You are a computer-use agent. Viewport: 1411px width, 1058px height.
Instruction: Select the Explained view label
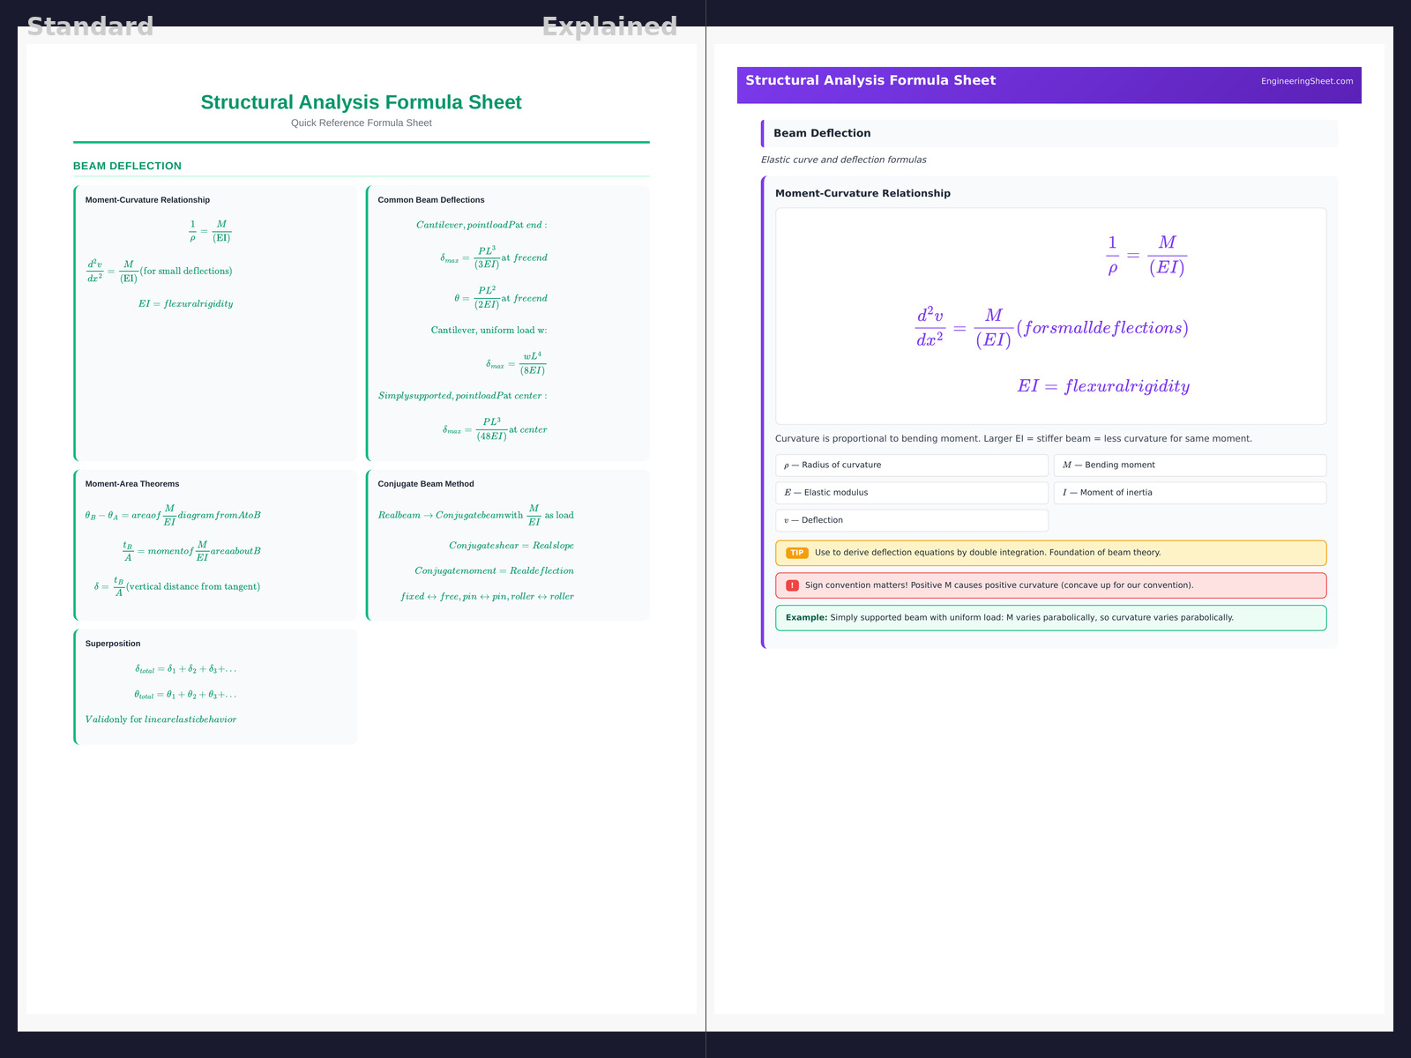[609, 26]
